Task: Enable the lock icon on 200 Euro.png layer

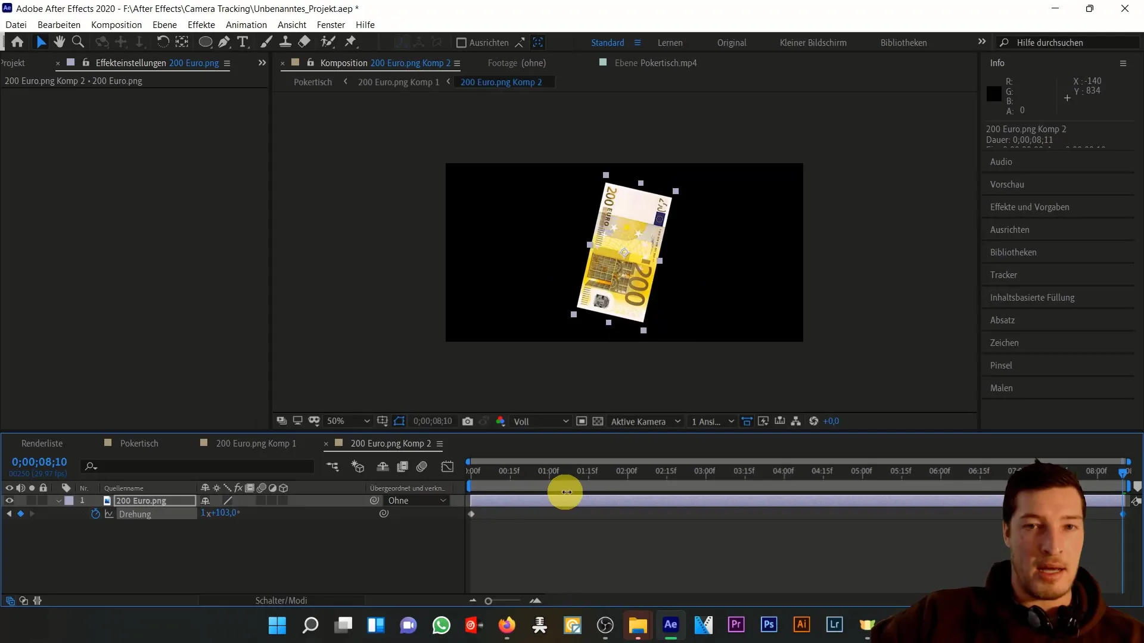Action: [x=43, y=500]
